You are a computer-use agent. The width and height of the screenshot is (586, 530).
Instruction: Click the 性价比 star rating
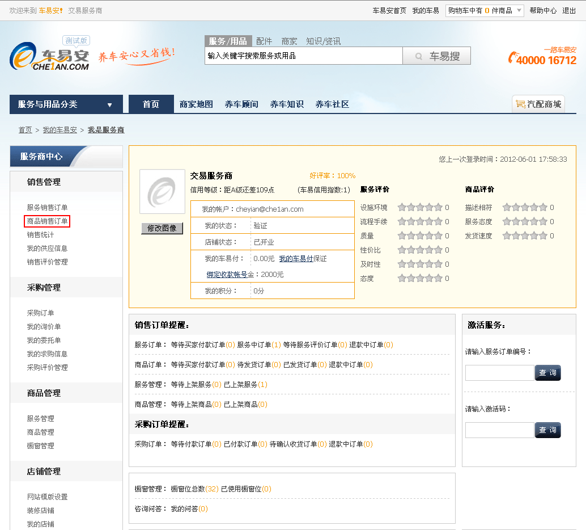pos(420,250)
